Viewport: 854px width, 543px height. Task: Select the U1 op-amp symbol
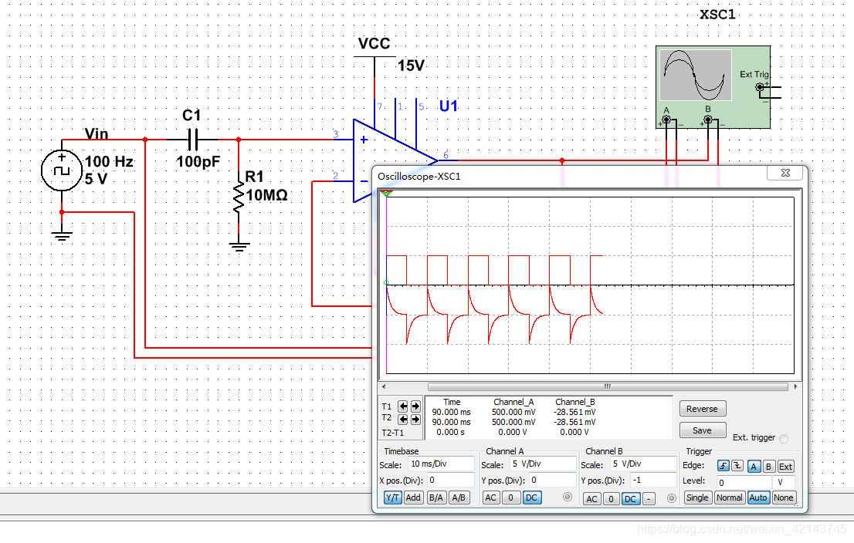point(395,160)
